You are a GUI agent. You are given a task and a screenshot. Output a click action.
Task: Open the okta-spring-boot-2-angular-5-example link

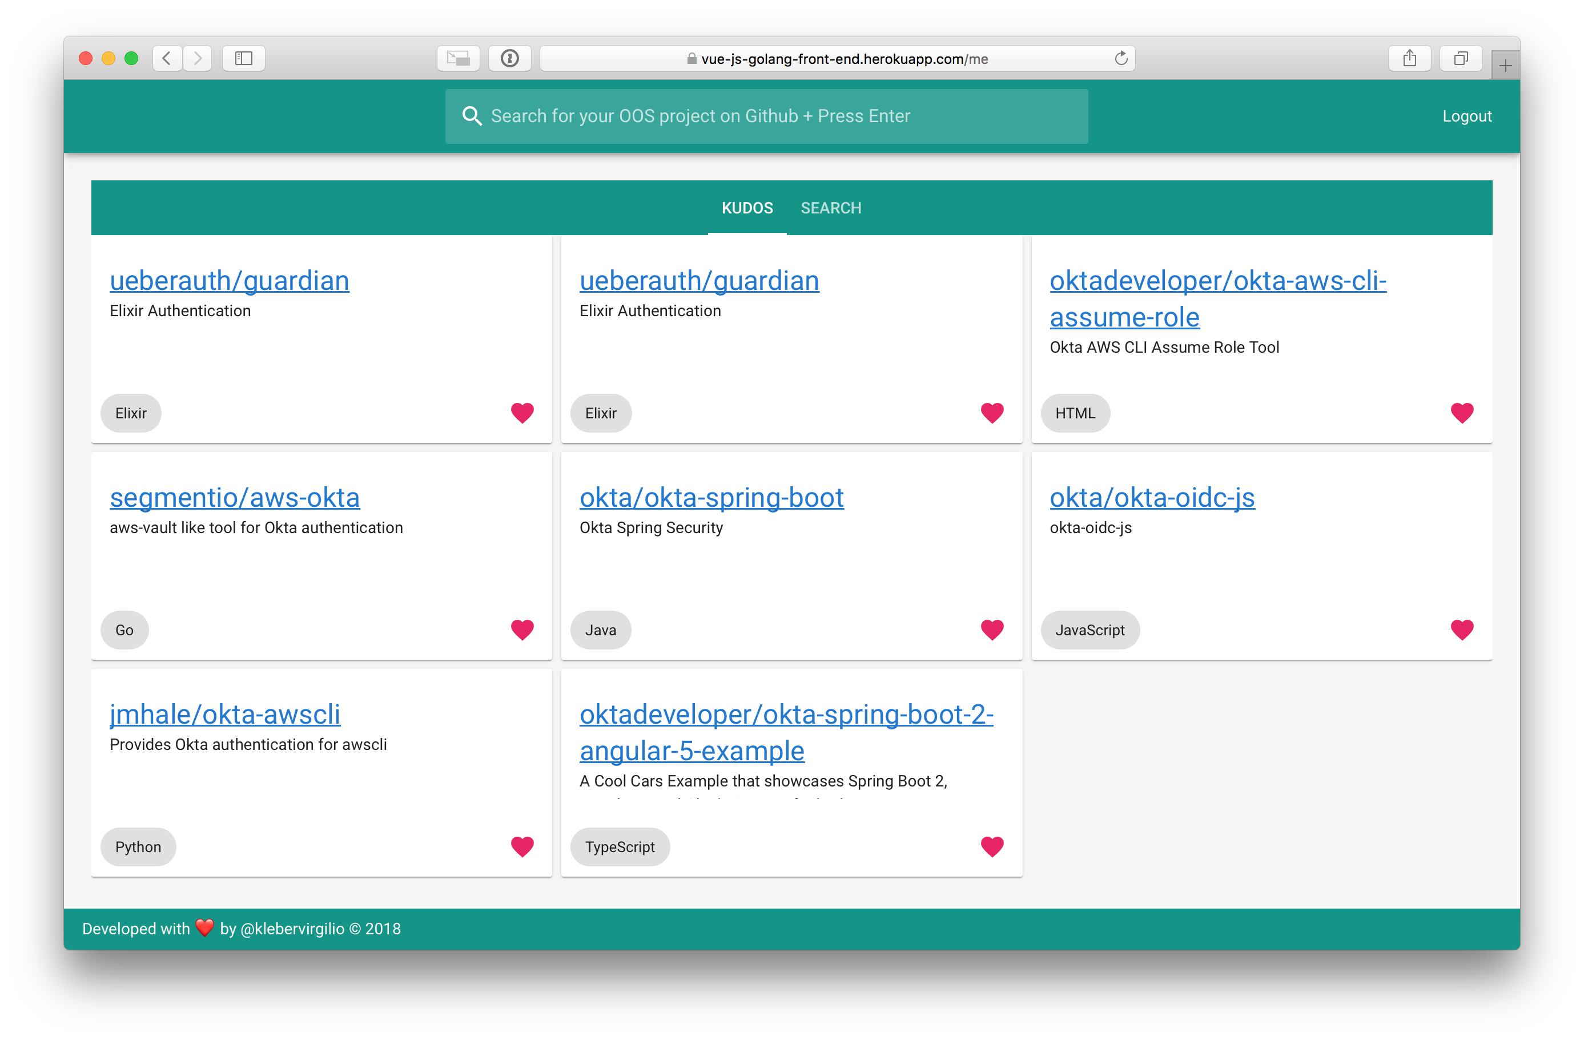tap(787, 732)
